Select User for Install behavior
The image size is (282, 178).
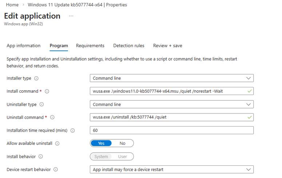point(123,157)
